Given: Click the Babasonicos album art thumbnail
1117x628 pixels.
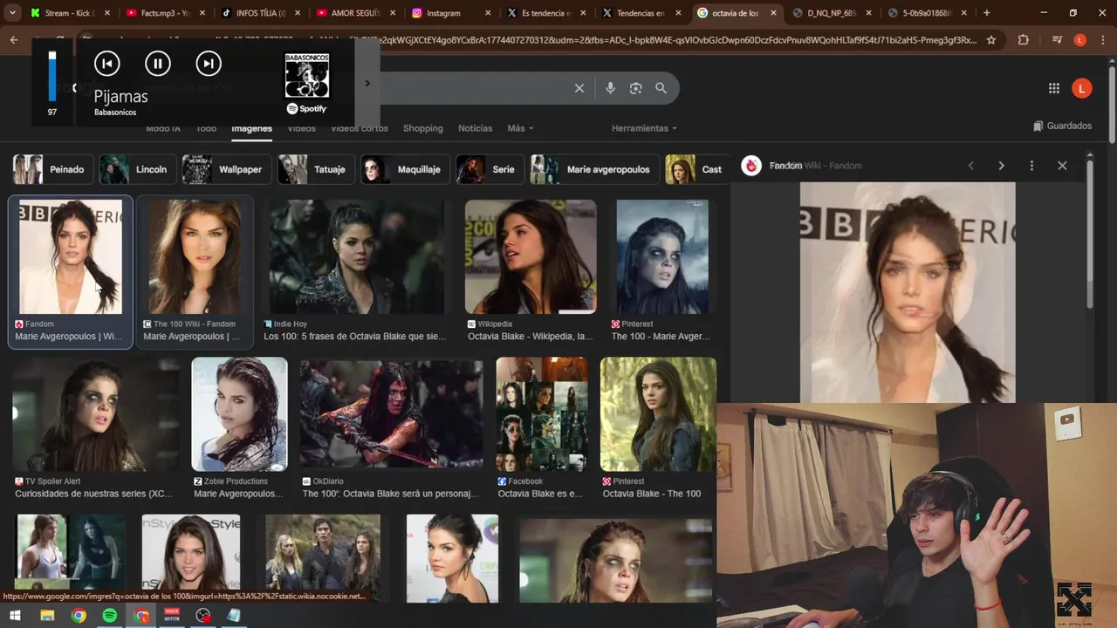Looking at the screenshot, I should [x=306, y=77].
